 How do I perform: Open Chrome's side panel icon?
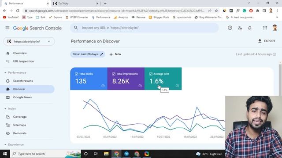[x=264, y=11]
